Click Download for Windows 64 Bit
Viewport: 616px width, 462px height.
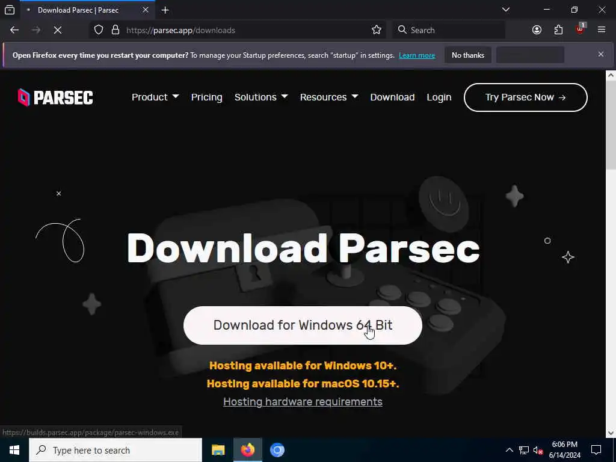pos(303,325)
